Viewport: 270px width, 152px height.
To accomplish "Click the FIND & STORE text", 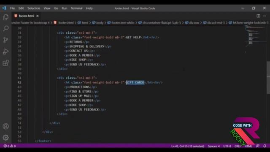I will [x=80, y=91].
